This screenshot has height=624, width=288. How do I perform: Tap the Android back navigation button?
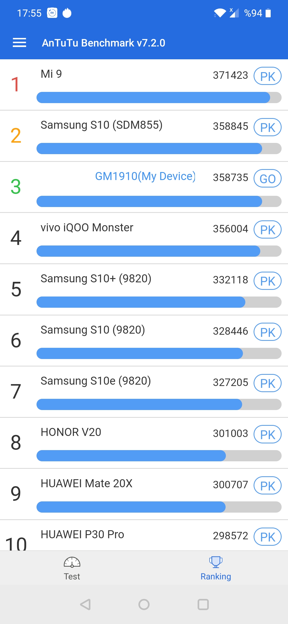[x=86, y=604]
